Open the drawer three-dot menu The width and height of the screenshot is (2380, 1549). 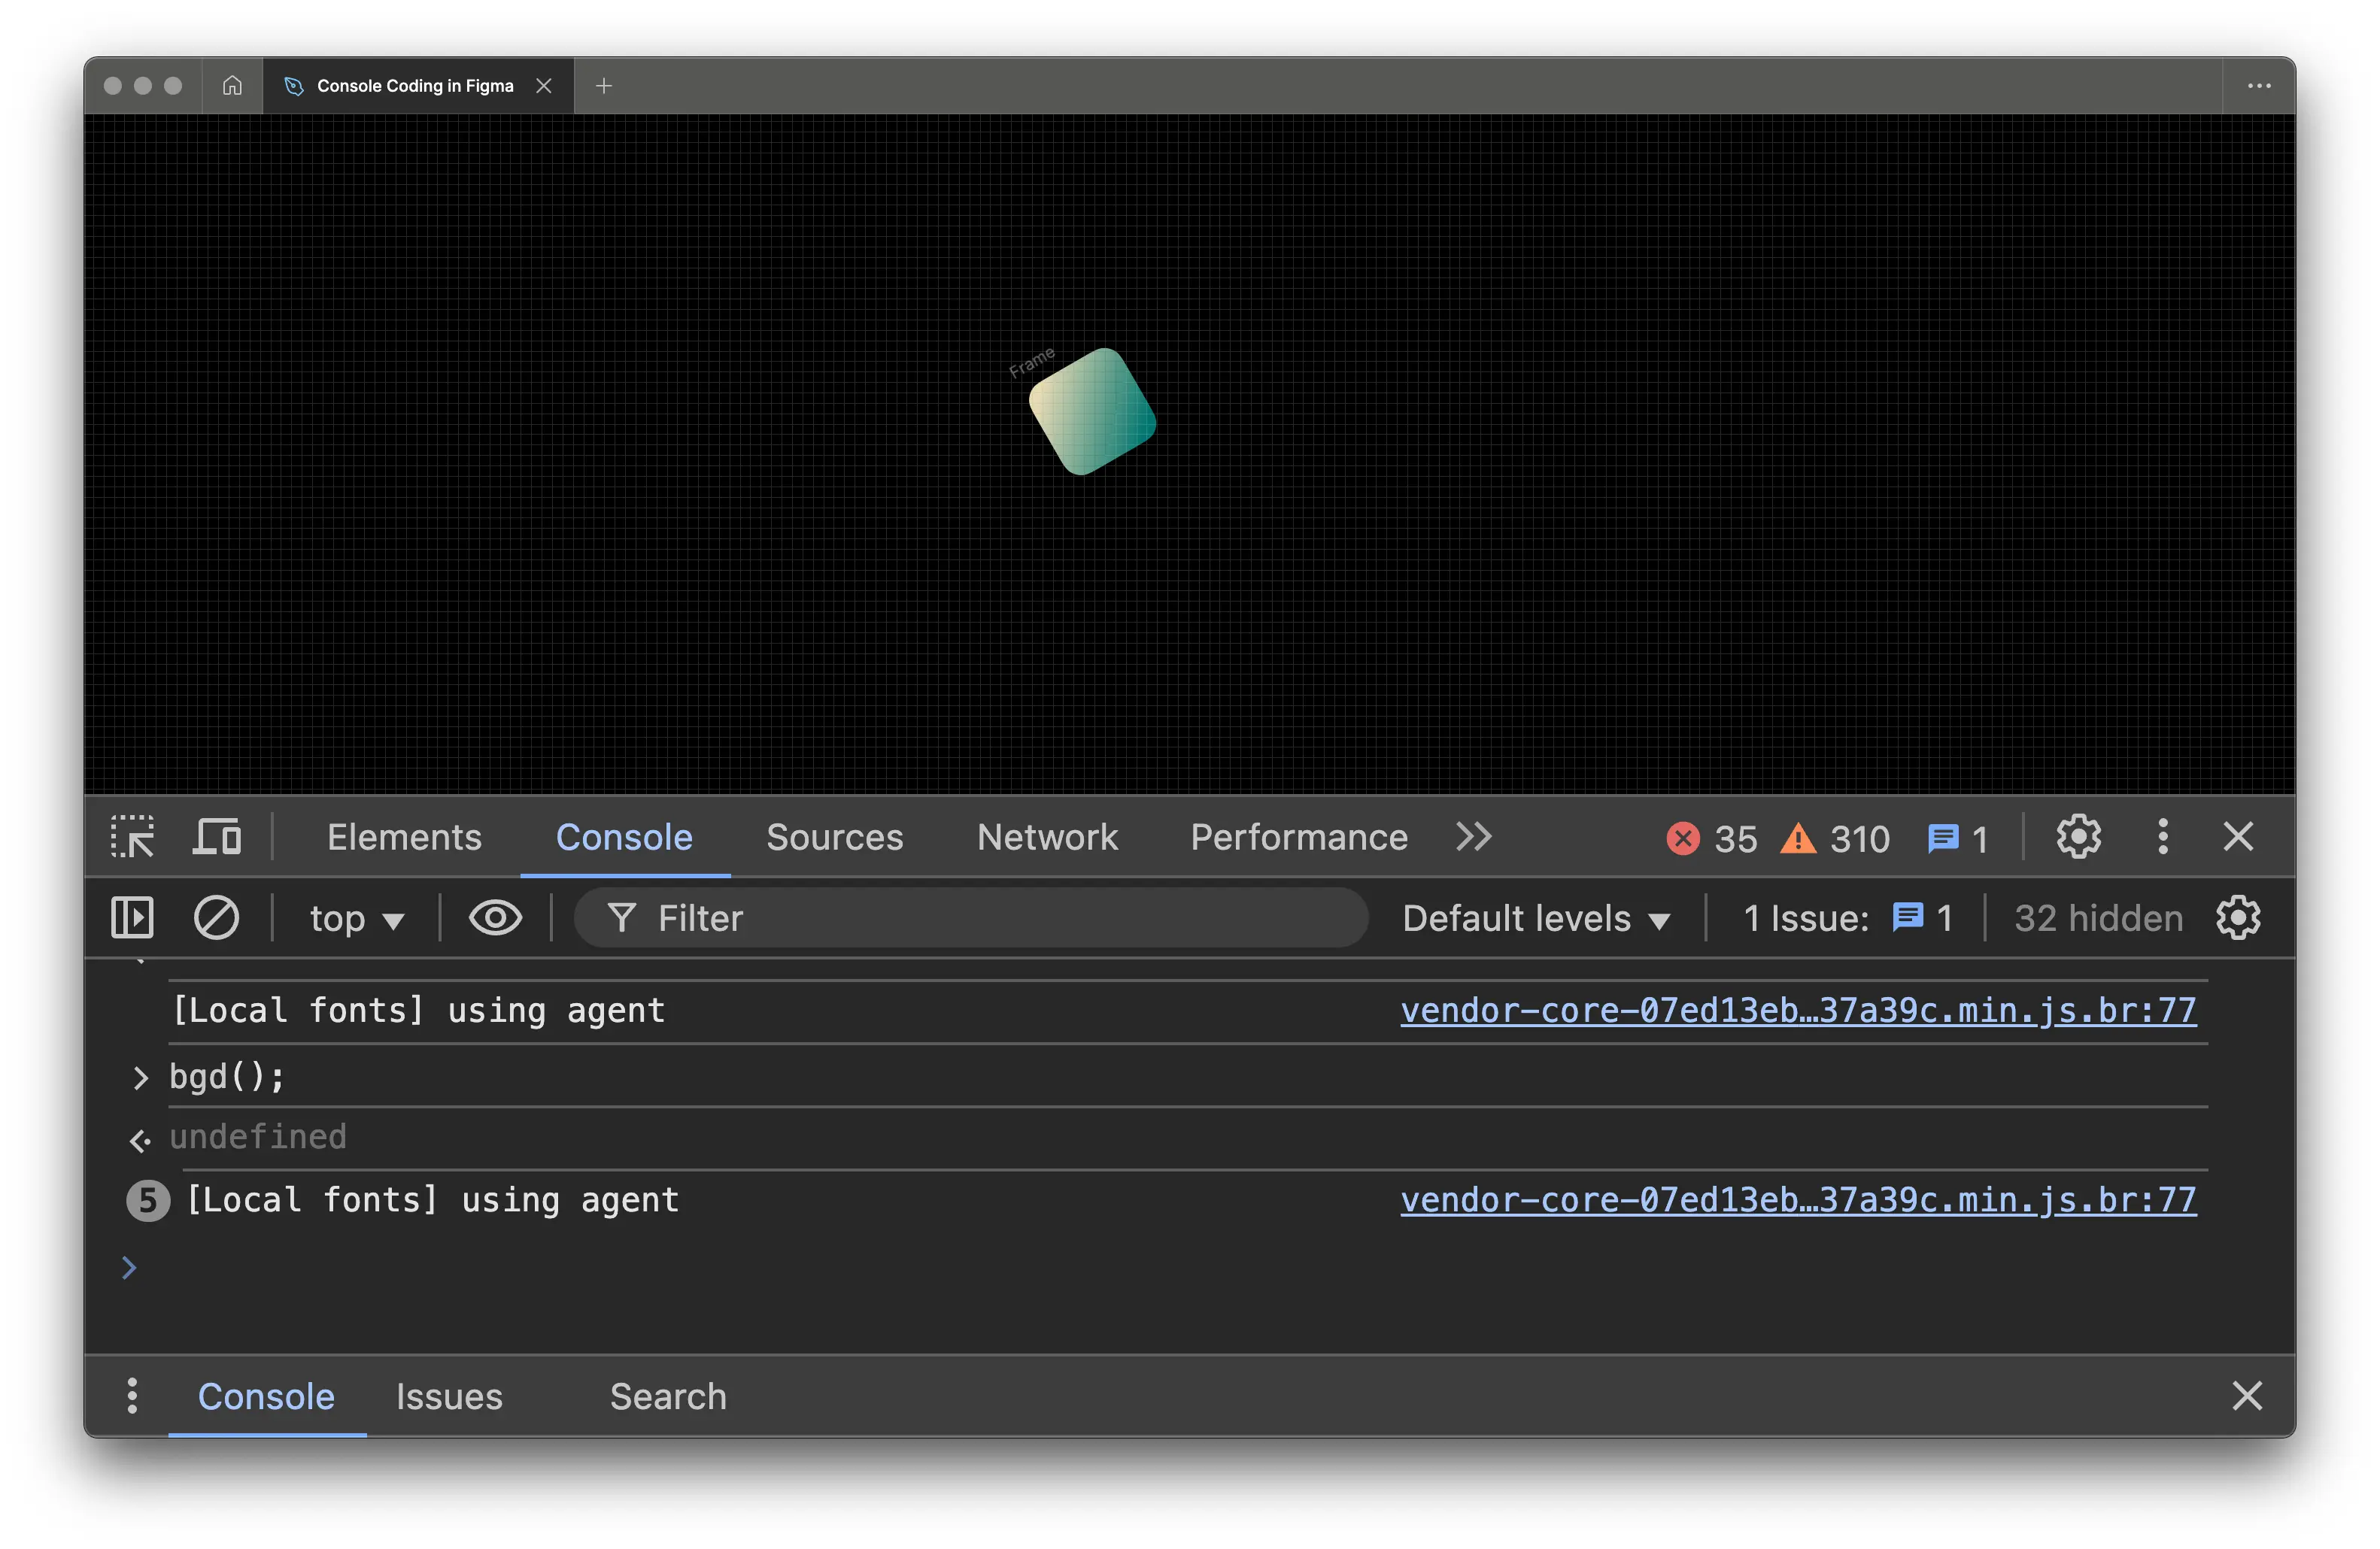(x=132, y=1396)
